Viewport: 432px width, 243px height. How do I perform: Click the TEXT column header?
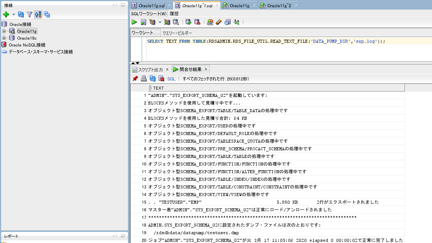pos(276,88)
